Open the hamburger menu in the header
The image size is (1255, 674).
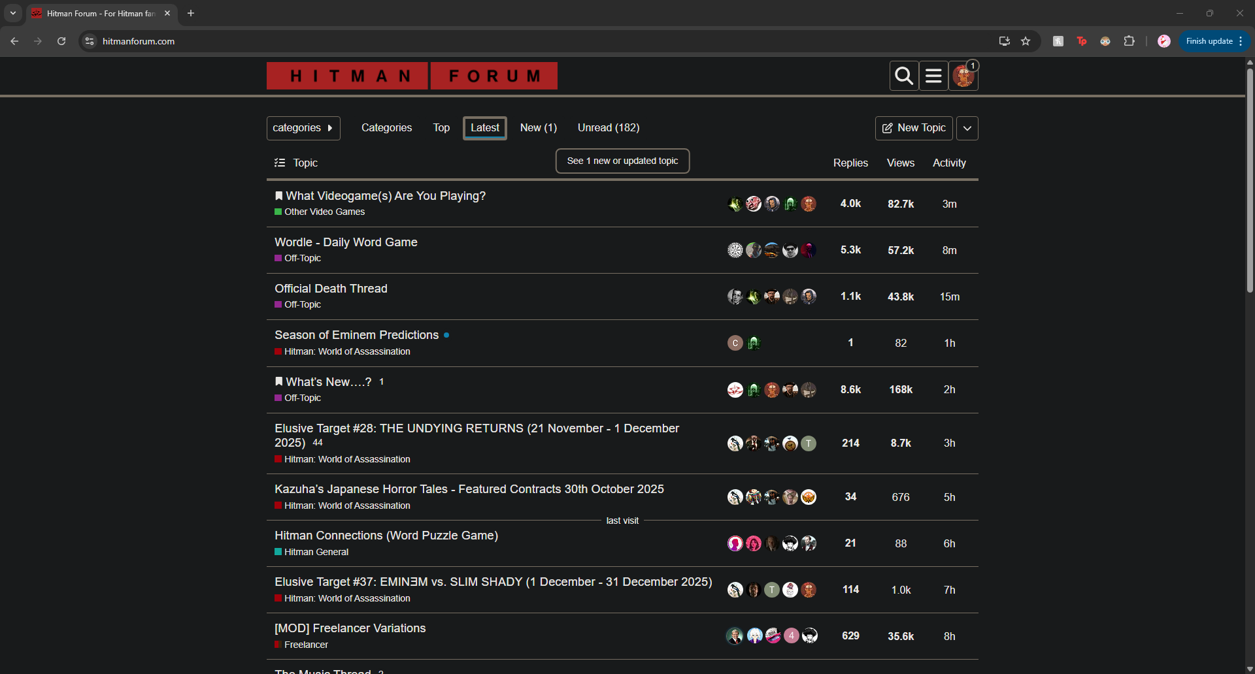(933, 76)
